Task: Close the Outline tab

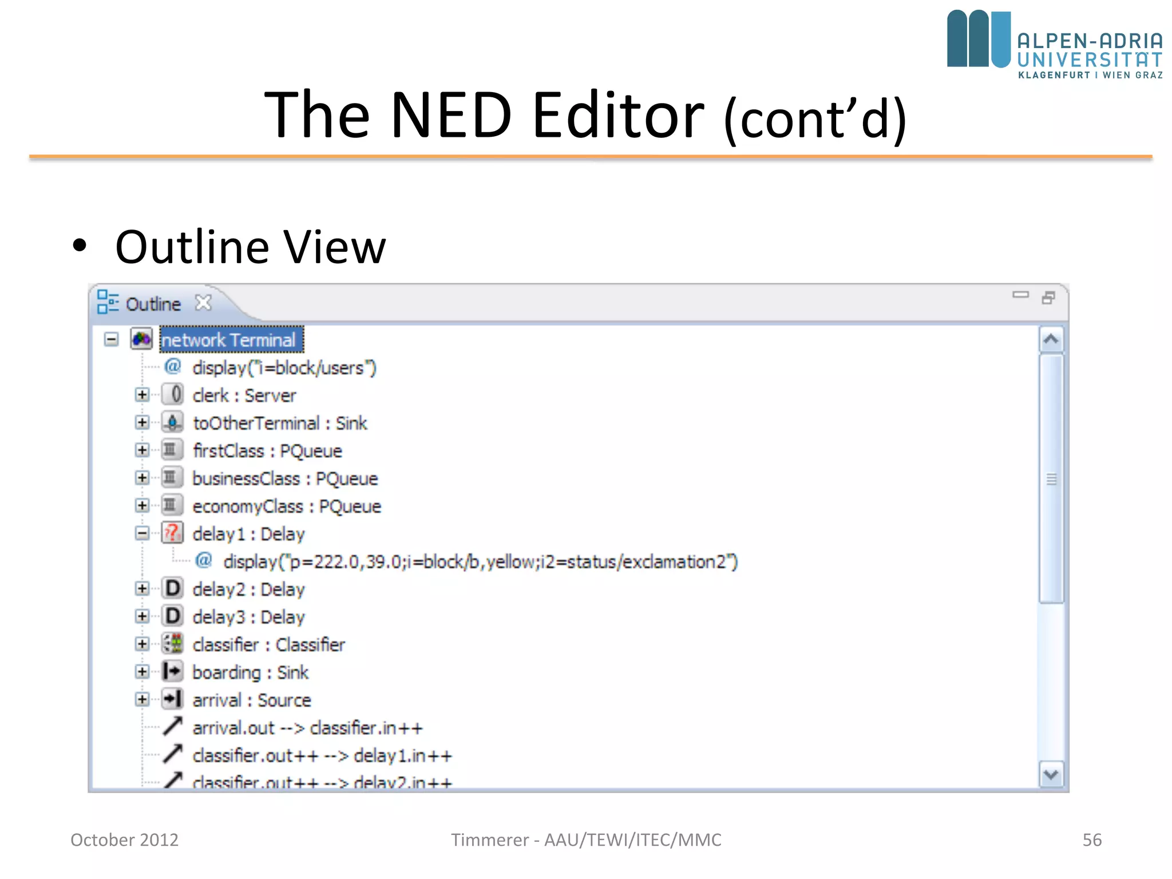Action: (203, 302)
